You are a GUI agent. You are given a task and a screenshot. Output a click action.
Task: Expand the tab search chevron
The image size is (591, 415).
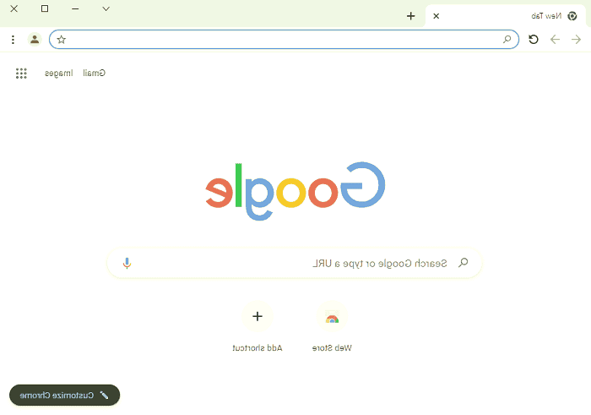[x=106, y=8]
